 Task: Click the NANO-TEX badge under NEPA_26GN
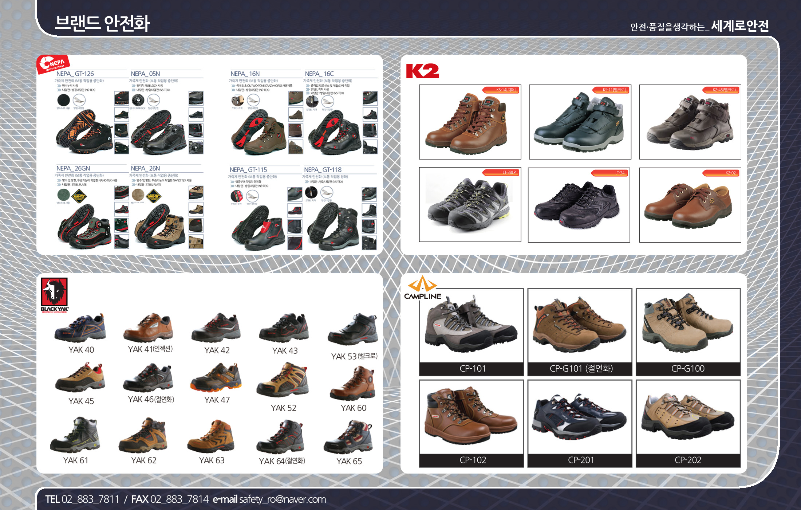pyautogui.click(x=79, y=197)
